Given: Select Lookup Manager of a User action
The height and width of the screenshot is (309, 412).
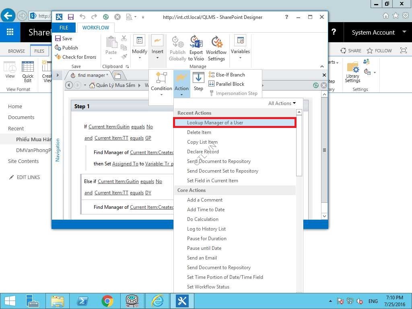Looking at the screenshot, I should click(x=215, y=123).
